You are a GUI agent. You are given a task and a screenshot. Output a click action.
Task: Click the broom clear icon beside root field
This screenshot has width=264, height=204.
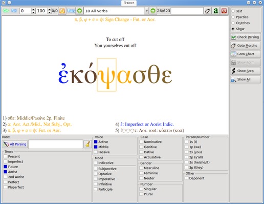click(88, 144)
